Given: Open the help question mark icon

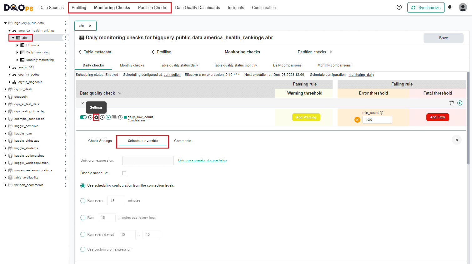Looking at the screenshot, I should (x=399, y=7).
